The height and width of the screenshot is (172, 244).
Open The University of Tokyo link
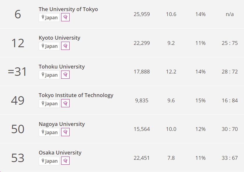coord(68,9)
